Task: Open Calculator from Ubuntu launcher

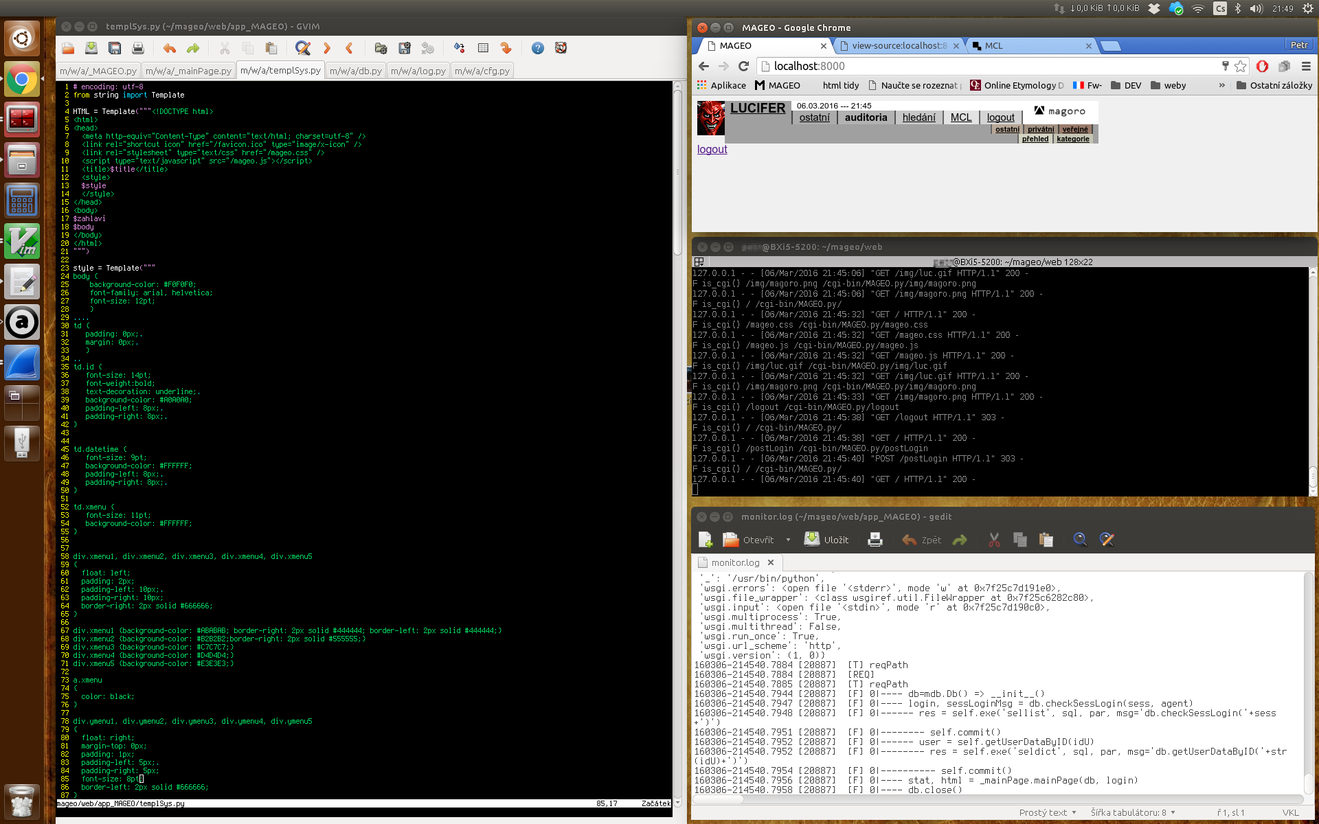Action: [22, 201]
